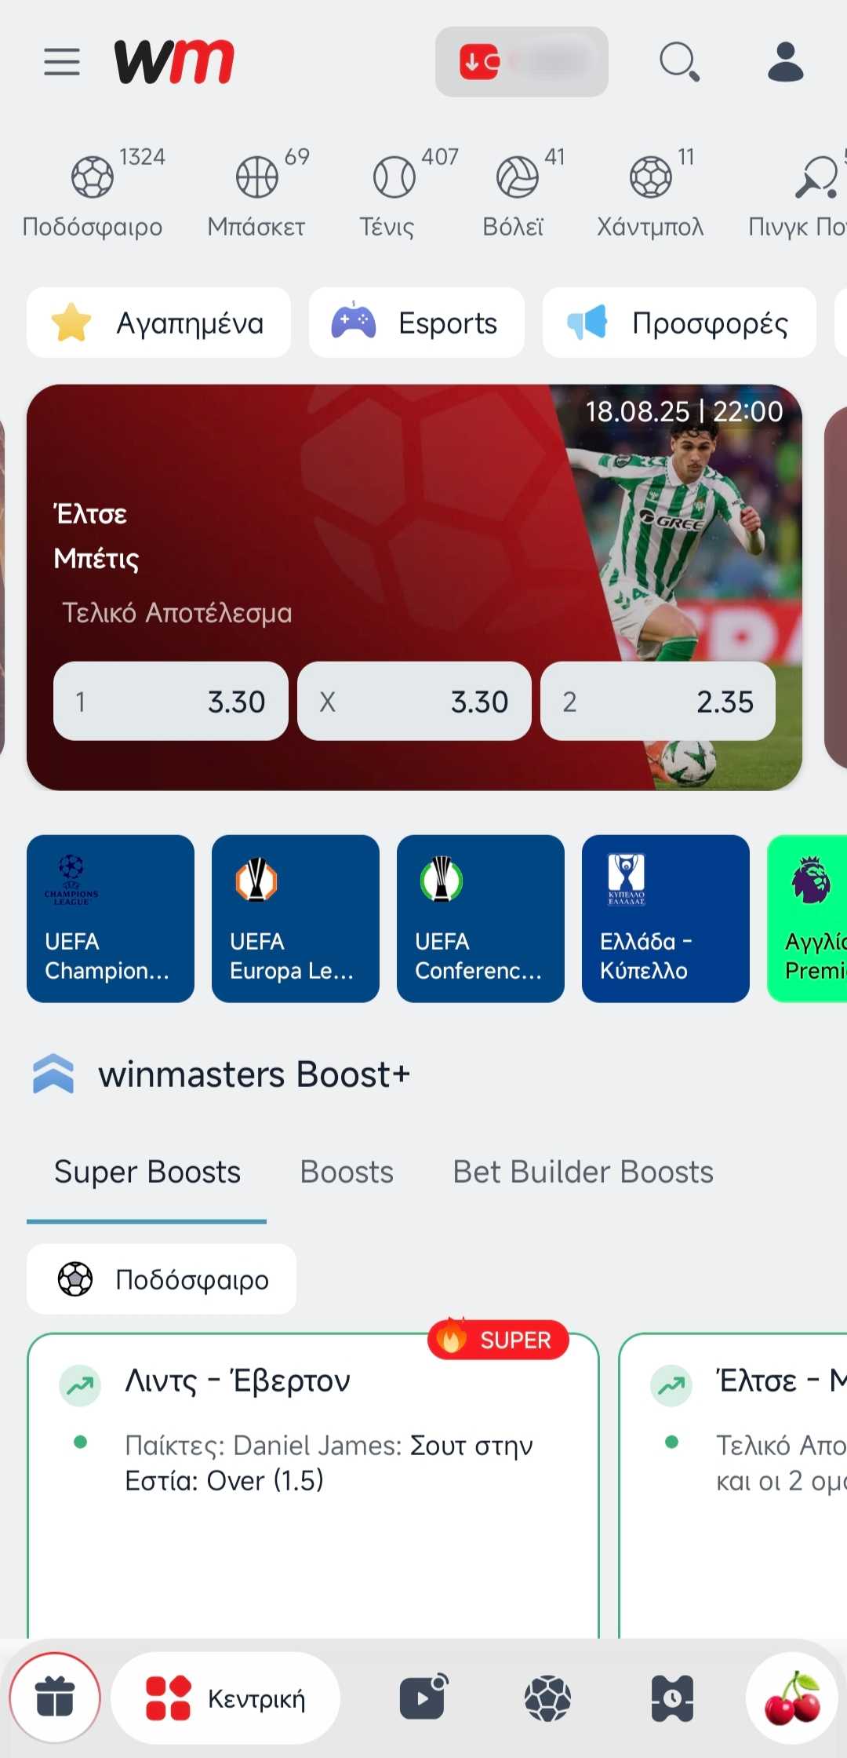The width and height of the screenshot is (847, 1758).
Task: Open the hamburger menu
Action: coord(62,61)
